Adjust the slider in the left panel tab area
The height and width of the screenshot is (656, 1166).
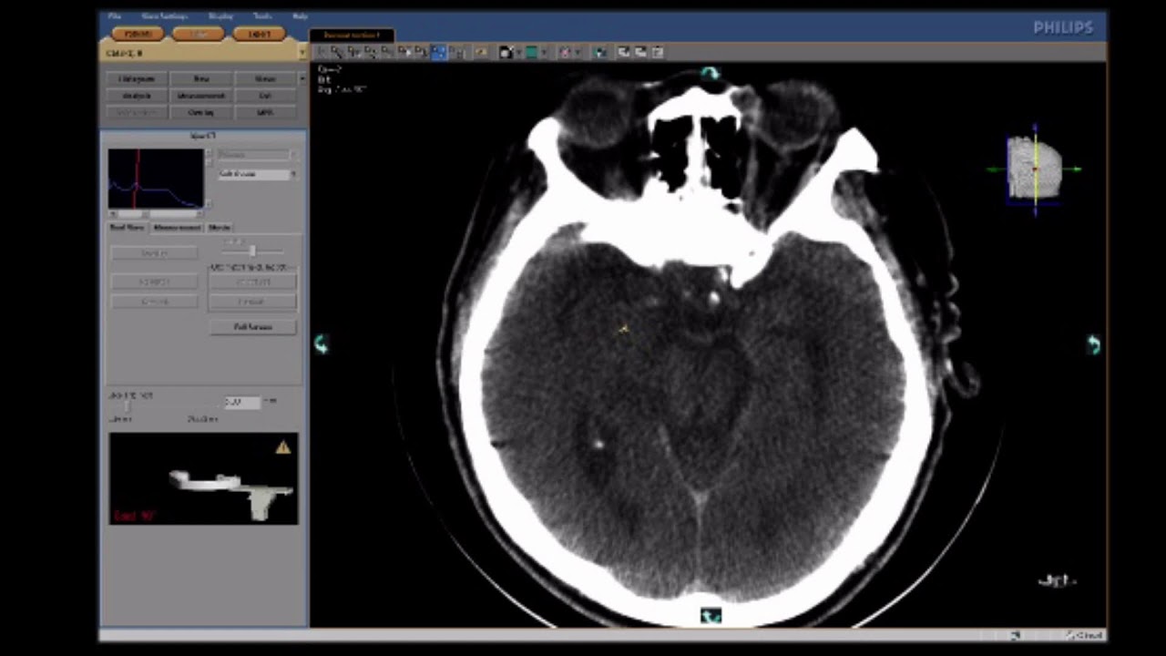click(x=252, y=250)
